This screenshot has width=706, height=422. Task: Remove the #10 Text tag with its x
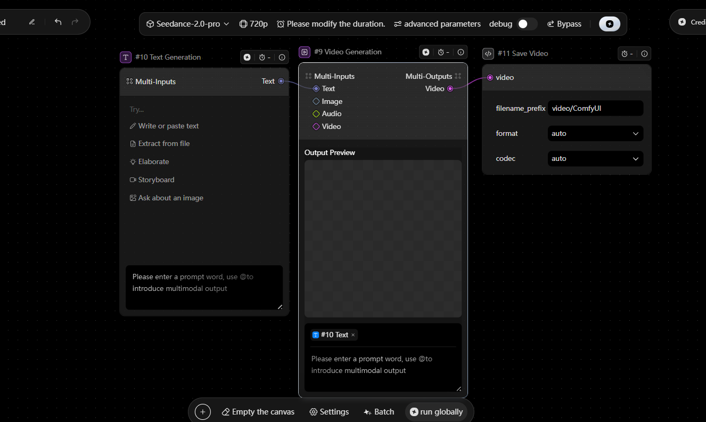point(353,335)
